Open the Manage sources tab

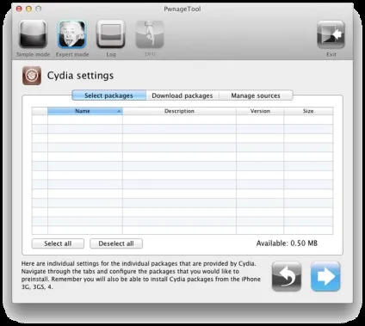point(256,95)
